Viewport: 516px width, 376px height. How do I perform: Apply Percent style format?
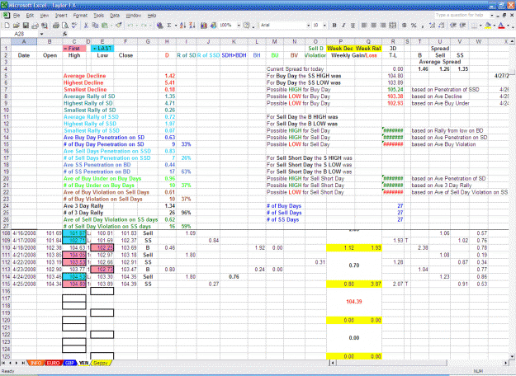pyautogui.click(x=414, y=26)
